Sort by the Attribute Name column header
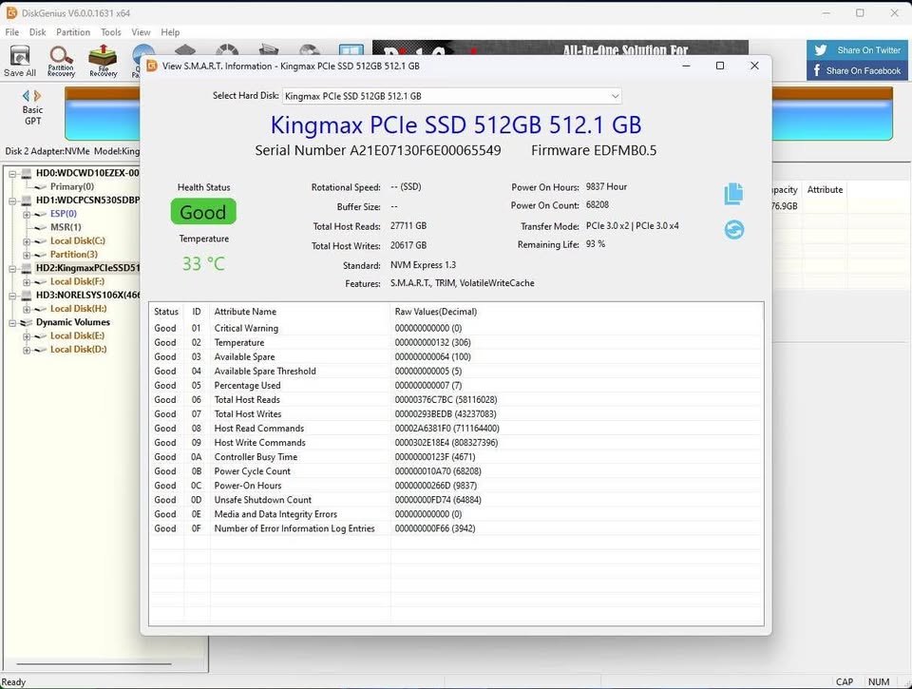The image size is (912, 689). tap(300, 312)
